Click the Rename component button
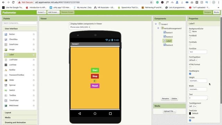The height and width of the screenshot is (125, 222). [165, 99]
